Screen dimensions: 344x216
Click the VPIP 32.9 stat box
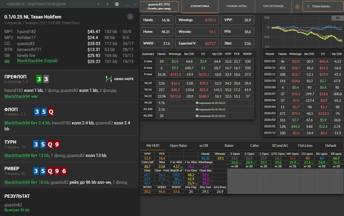pos(237,20)
